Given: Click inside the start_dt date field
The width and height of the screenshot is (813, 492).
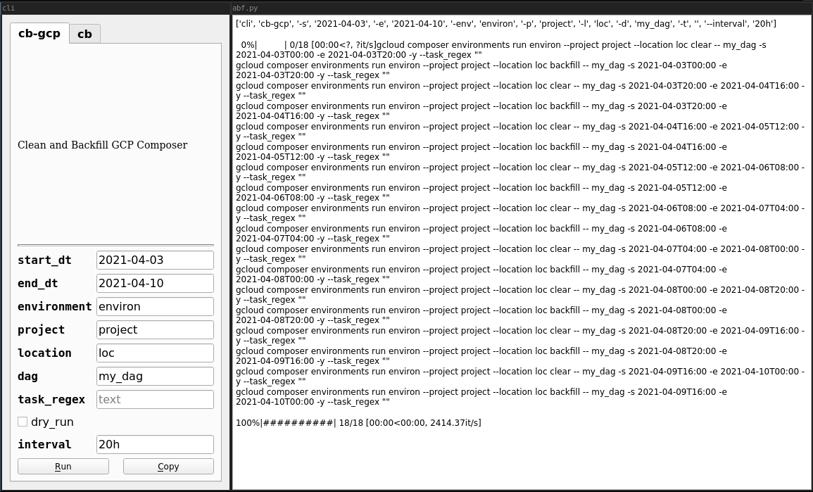Looking at the screenshot, I should [x=155, y=260].
